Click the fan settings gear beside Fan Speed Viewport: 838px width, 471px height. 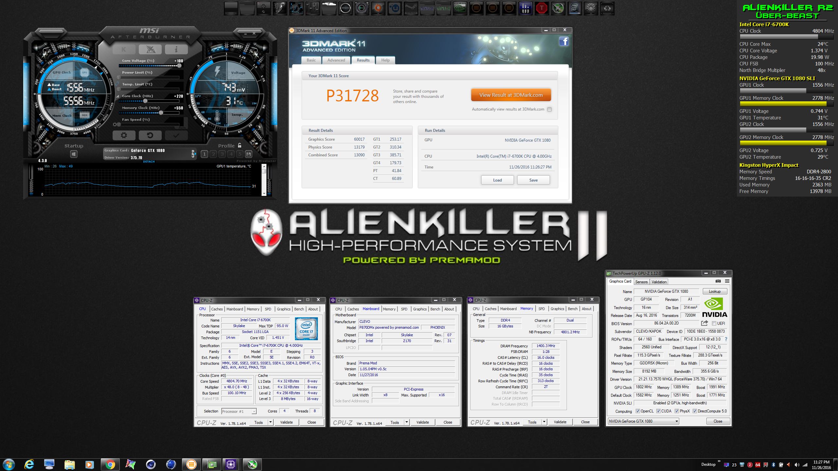(x=115, y=124)
